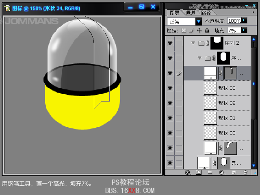Screen dimensions: 260x195
Task: Click the create new layer icon
Action: tap(234, 172)
